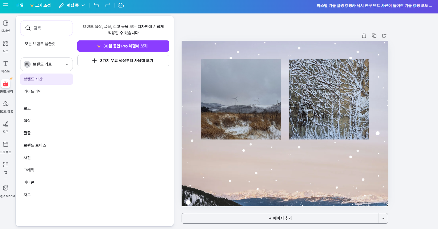Open the 텍스트 panel
This screenshot has width=438, height=229.
click(x=6, y=67)
